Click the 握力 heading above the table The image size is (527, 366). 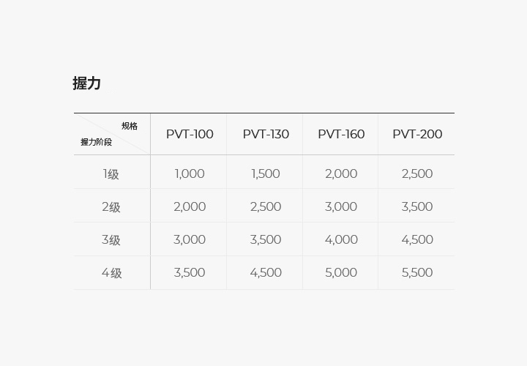86,83
